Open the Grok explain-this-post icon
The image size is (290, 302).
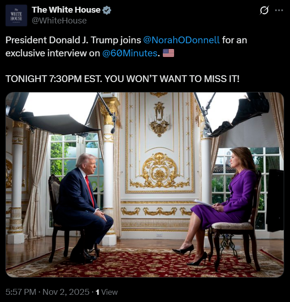pyautogui.click(x=264, y=10)
